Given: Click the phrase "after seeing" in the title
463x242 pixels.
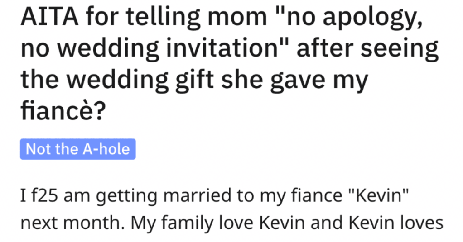Looking at the screenshot, I should click(367, 49).
